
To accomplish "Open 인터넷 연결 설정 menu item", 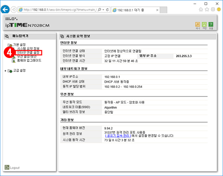I will (28, 52).
